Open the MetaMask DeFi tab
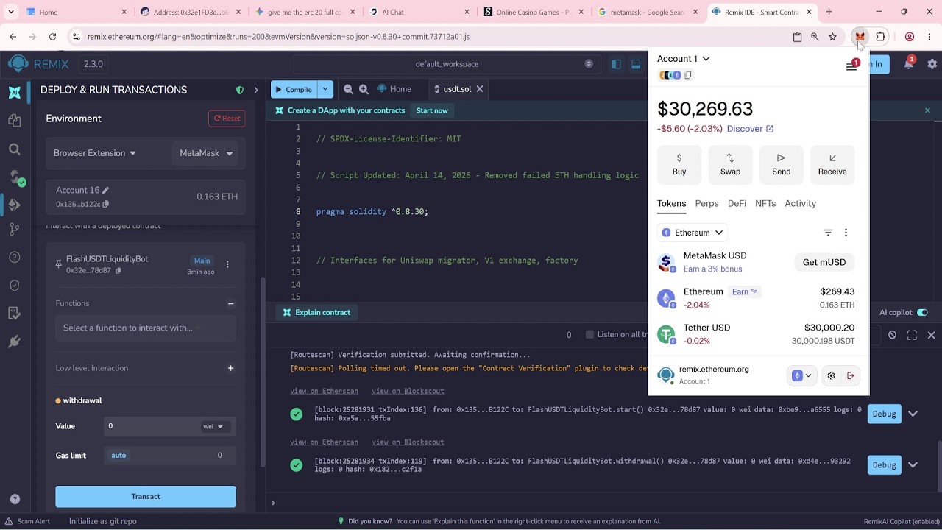 pyautogui.click(x=737, y=204)
